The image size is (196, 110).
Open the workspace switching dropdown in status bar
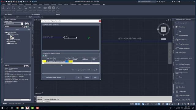coord(180,104)
